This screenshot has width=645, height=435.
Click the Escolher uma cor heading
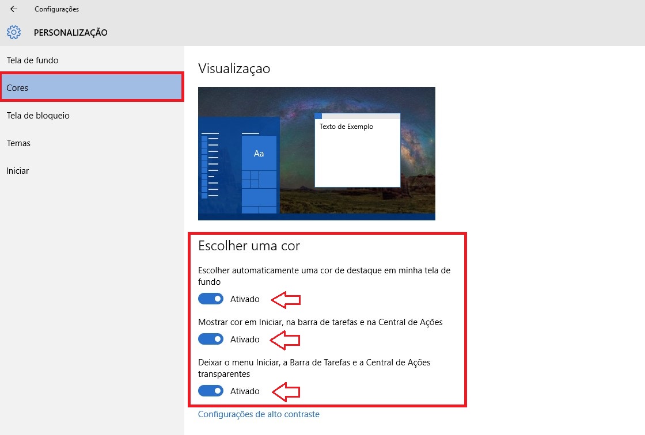pyautogui.click(x=249, y=246)
